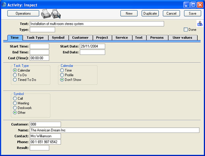This screenshot has height=156, width=205.
Task: Select the To Do radio button
Action: point(15,75)
